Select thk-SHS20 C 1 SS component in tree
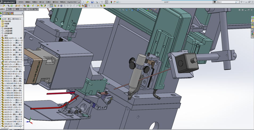 click(x=13, y=110)
